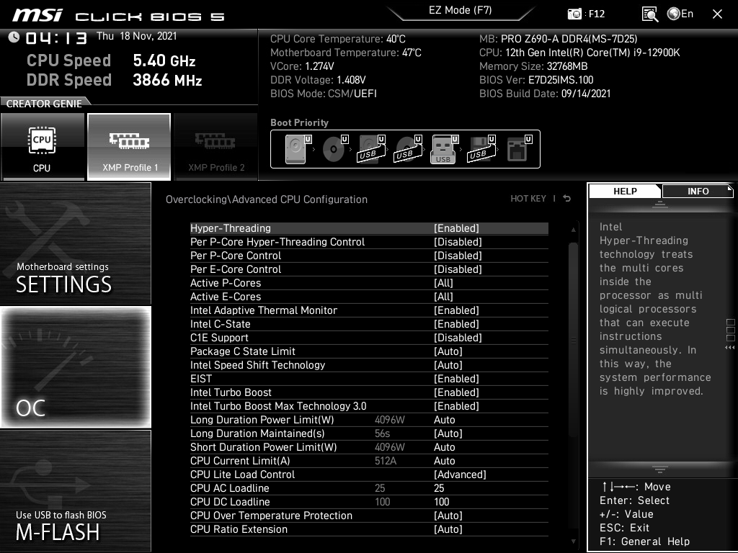Edit CPU AC Loadline value 25
738x553 pixels.
point(439,488)
